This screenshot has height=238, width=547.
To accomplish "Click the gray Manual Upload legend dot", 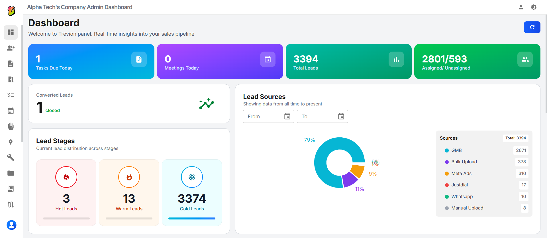I will point(447,208).
